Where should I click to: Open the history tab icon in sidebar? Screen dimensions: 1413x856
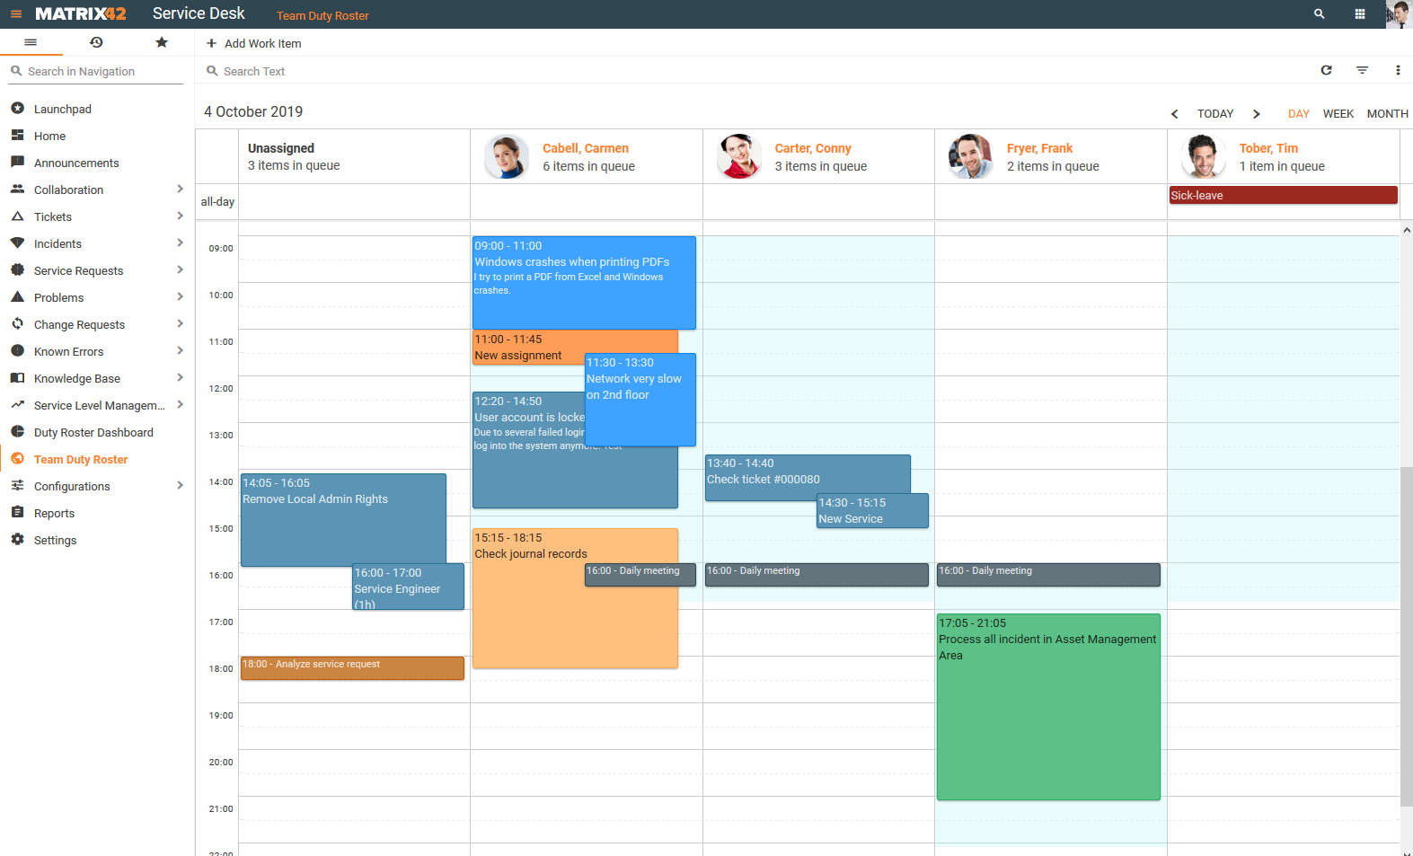96,42
